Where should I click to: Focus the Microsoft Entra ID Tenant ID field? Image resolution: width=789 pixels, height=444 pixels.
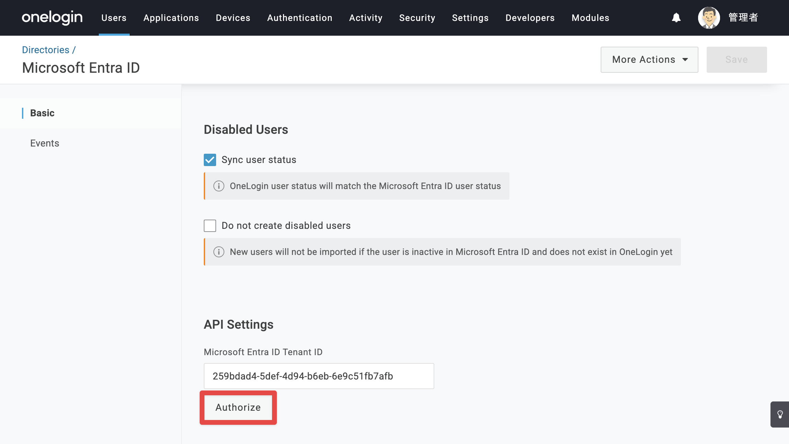click(x=319, y=376)
